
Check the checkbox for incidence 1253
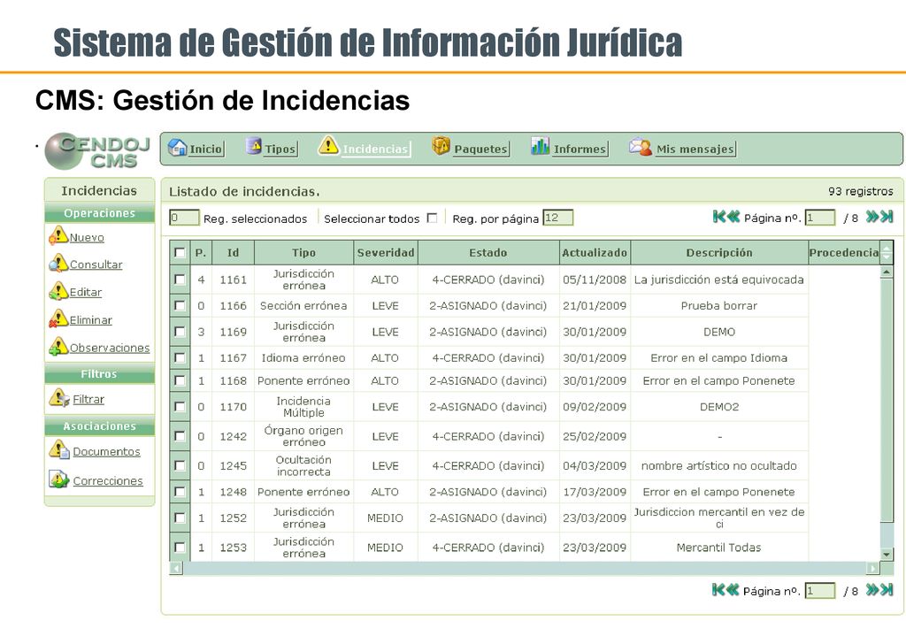(x=180, y=547)
